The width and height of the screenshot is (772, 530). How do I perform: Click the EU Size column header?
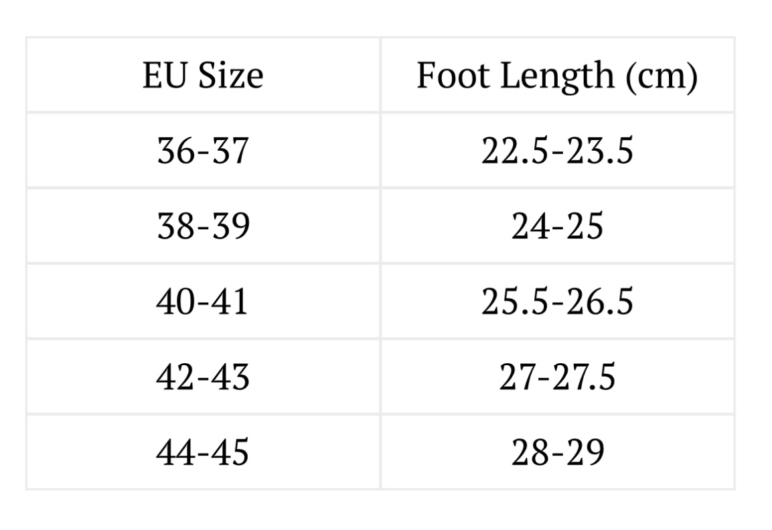203,75
